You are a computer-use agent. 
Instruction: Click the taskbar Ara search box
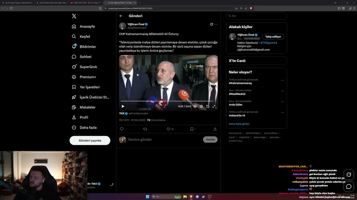point(166,197)
